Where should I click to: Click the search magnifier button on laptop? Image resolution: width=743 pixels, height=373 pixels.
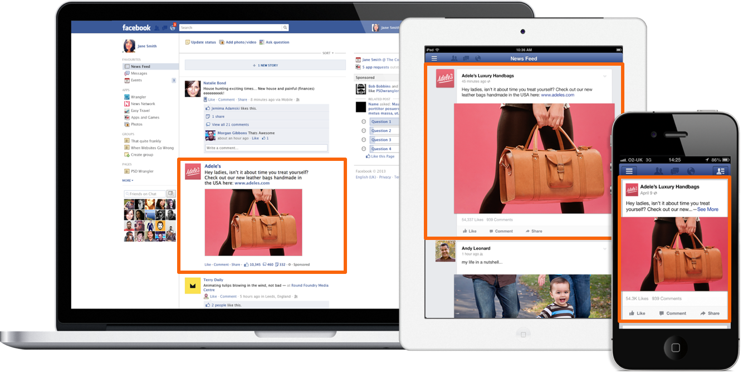coord(285,27)
